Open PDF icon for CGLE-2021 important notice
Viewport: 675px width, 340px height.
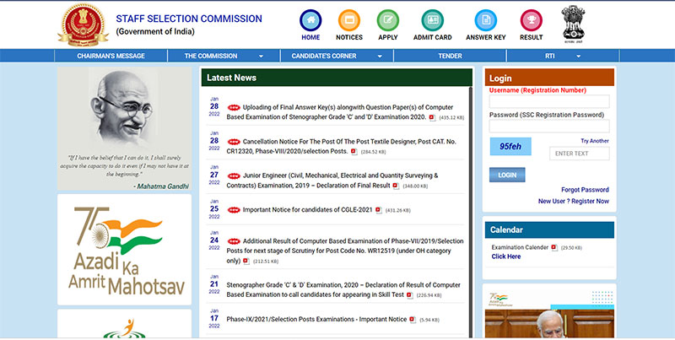(378, 210)
